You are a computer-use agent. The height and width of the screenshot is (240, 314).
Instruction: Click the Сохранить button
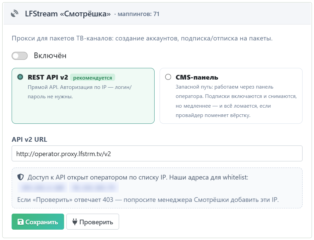38,222
